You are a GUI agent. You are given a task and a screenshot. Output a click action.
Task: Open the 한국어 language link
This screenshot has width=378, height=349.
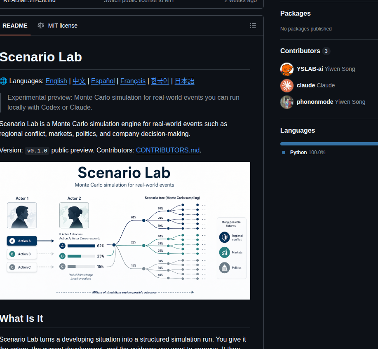coord(160,81)
